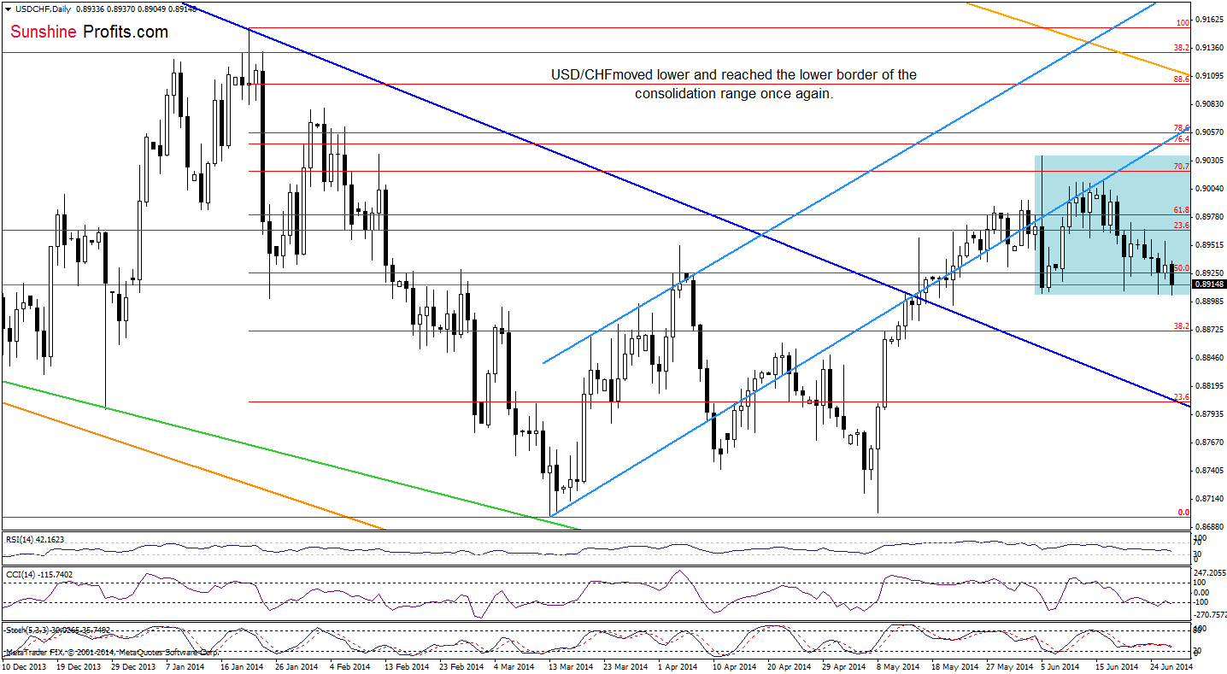Click the 0.88725 price axis label
This screenshot has height=674, width=1227.
click(1209, 330)
